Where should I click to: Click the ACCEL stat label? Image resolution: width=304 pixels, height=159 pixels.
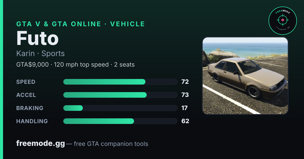26,95
